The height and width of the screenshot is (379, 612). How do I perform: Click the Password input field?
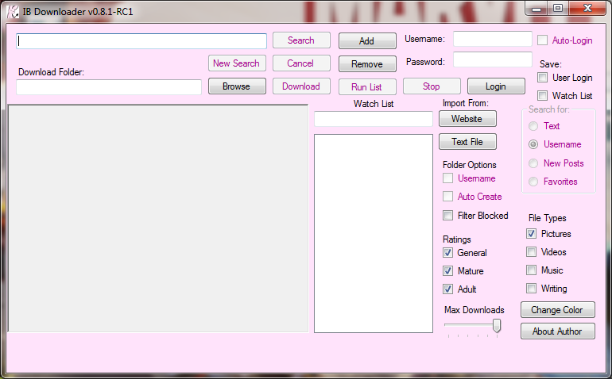pyautogui.click(x=493, y=59)
